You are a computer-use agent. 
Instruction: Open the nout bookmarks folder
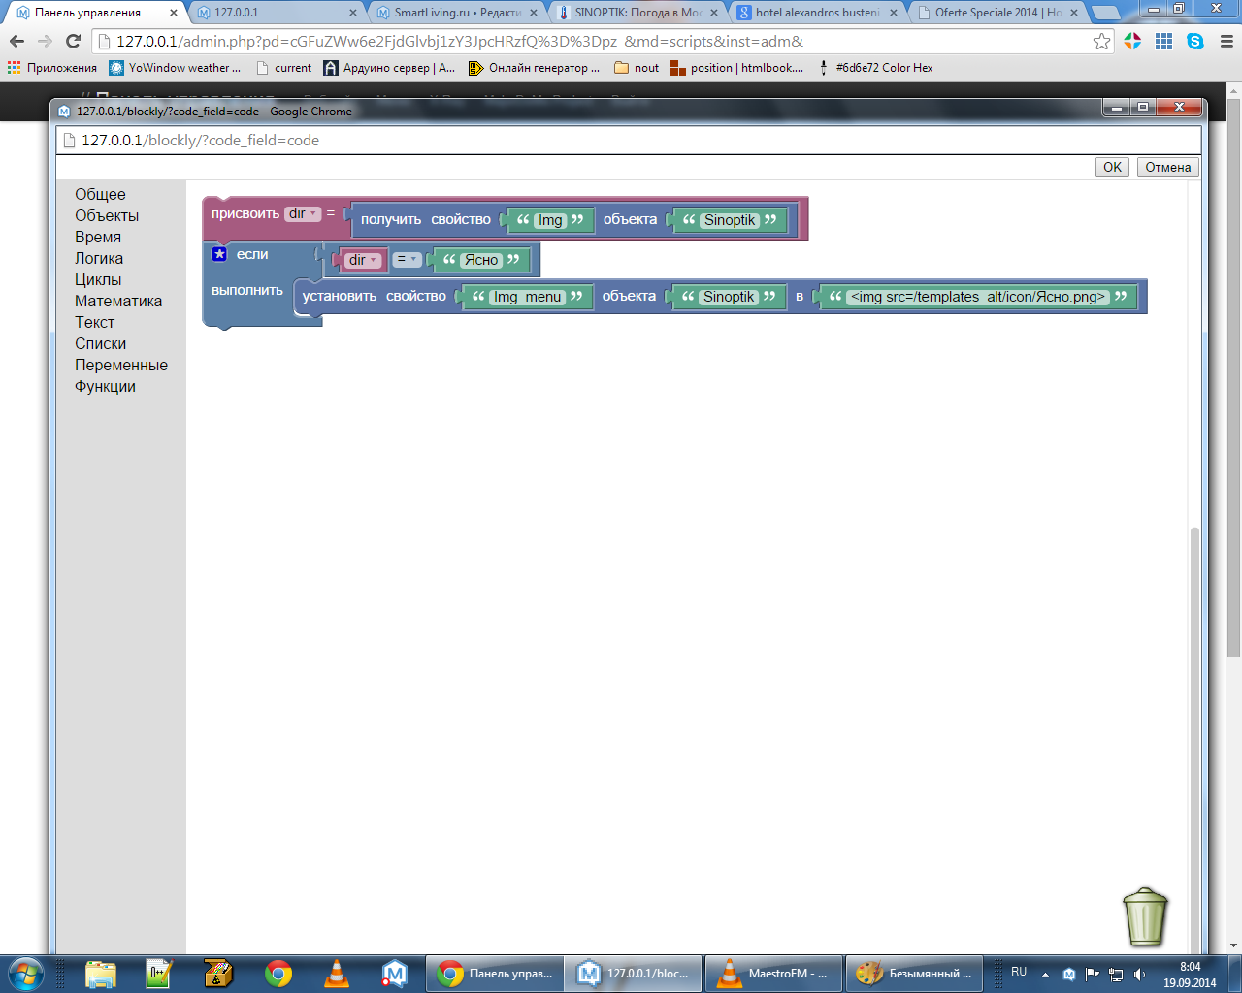637,68
